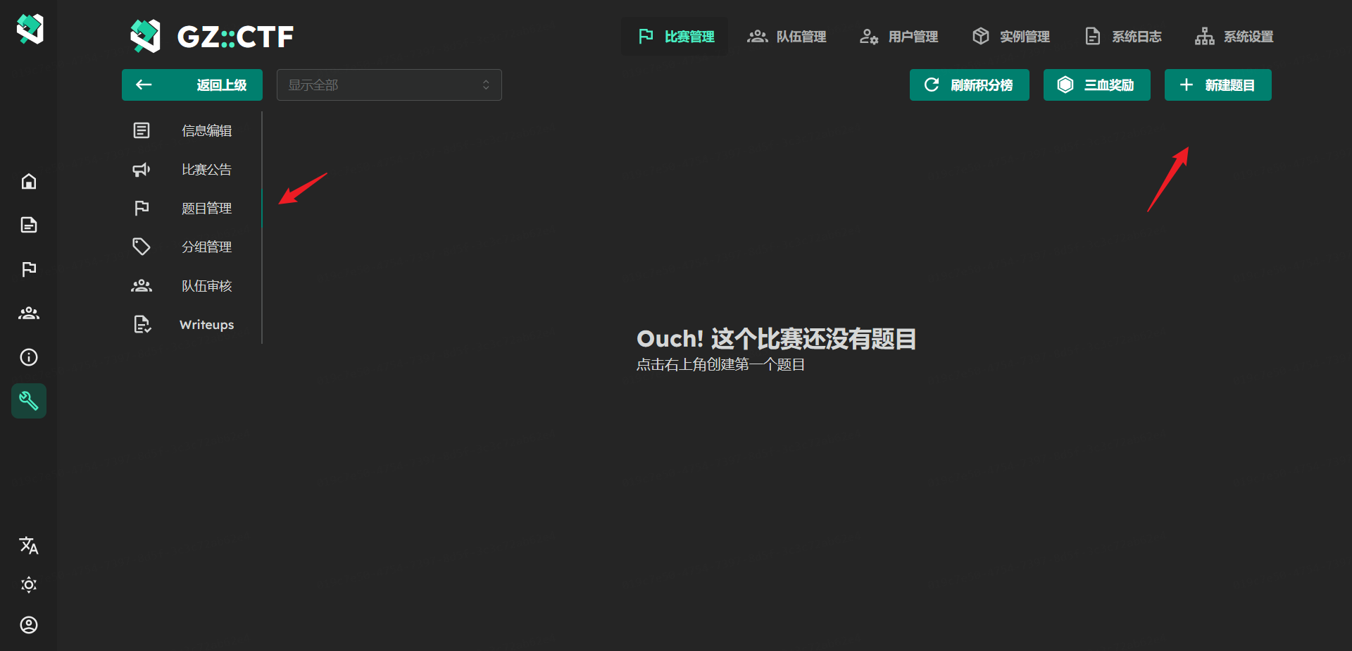Click the 新建题目 button
1352x651 pixels.
(1218, 85)
